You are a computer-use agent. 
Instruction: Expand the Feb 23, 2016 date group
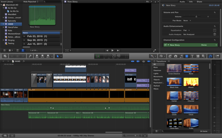[24, 36]
